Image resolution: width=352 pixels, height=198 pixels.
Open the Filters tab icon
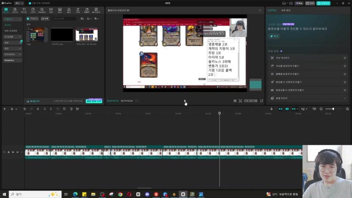[69, 10]
